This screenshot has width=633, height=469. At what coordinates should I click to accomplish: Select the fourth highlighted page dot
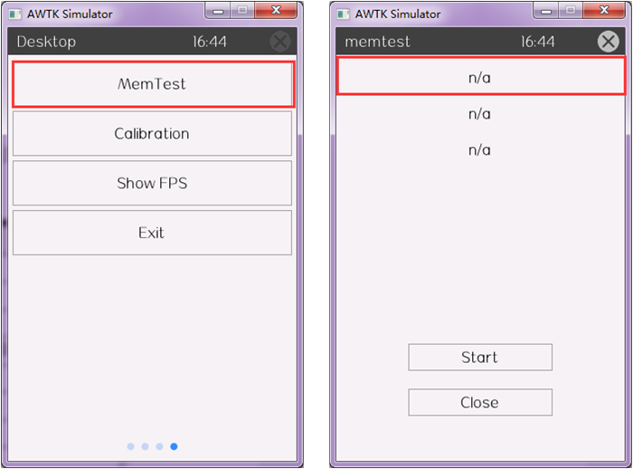(174, 446)
